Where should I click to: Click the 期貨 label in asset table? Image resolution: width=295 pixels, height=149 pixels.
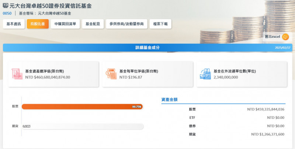(192, 134)
